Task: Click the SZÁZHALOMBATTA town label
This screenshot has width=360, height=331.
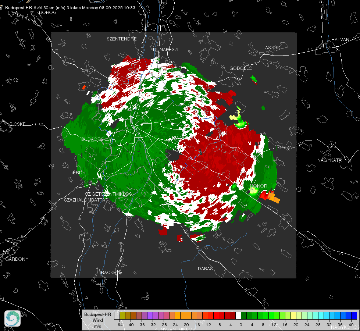Action: pyautogui.click(x=85, y=200)
